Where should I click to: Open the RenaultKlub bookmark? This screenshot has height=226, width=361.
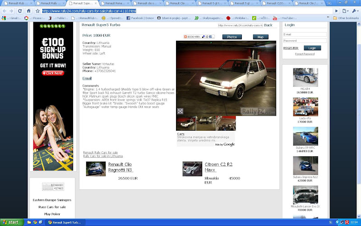tap(85, 18)
